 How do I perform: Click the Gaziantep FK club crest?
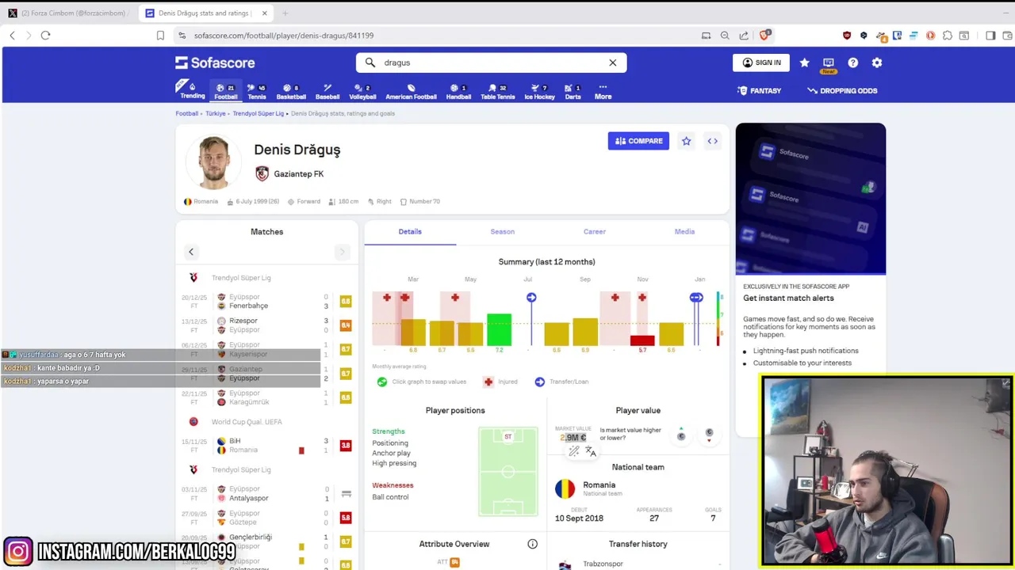click(262, 173)
